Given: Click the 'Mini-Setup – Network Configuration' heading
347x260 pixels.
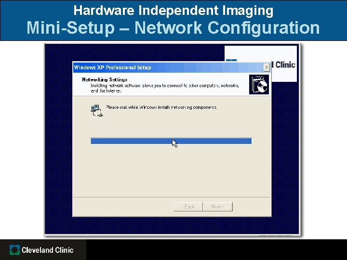Looking at the screenshot, I should point(173,28).
